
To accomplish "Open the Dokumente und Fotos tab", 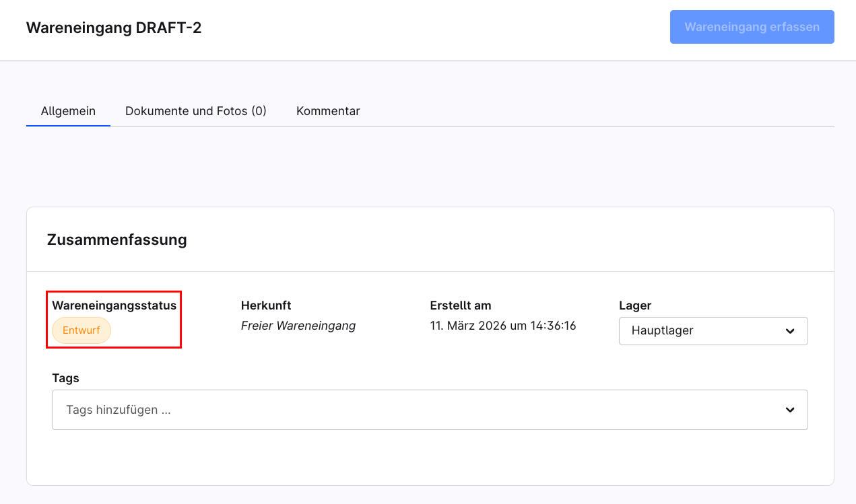I will [x=195, y=111].
